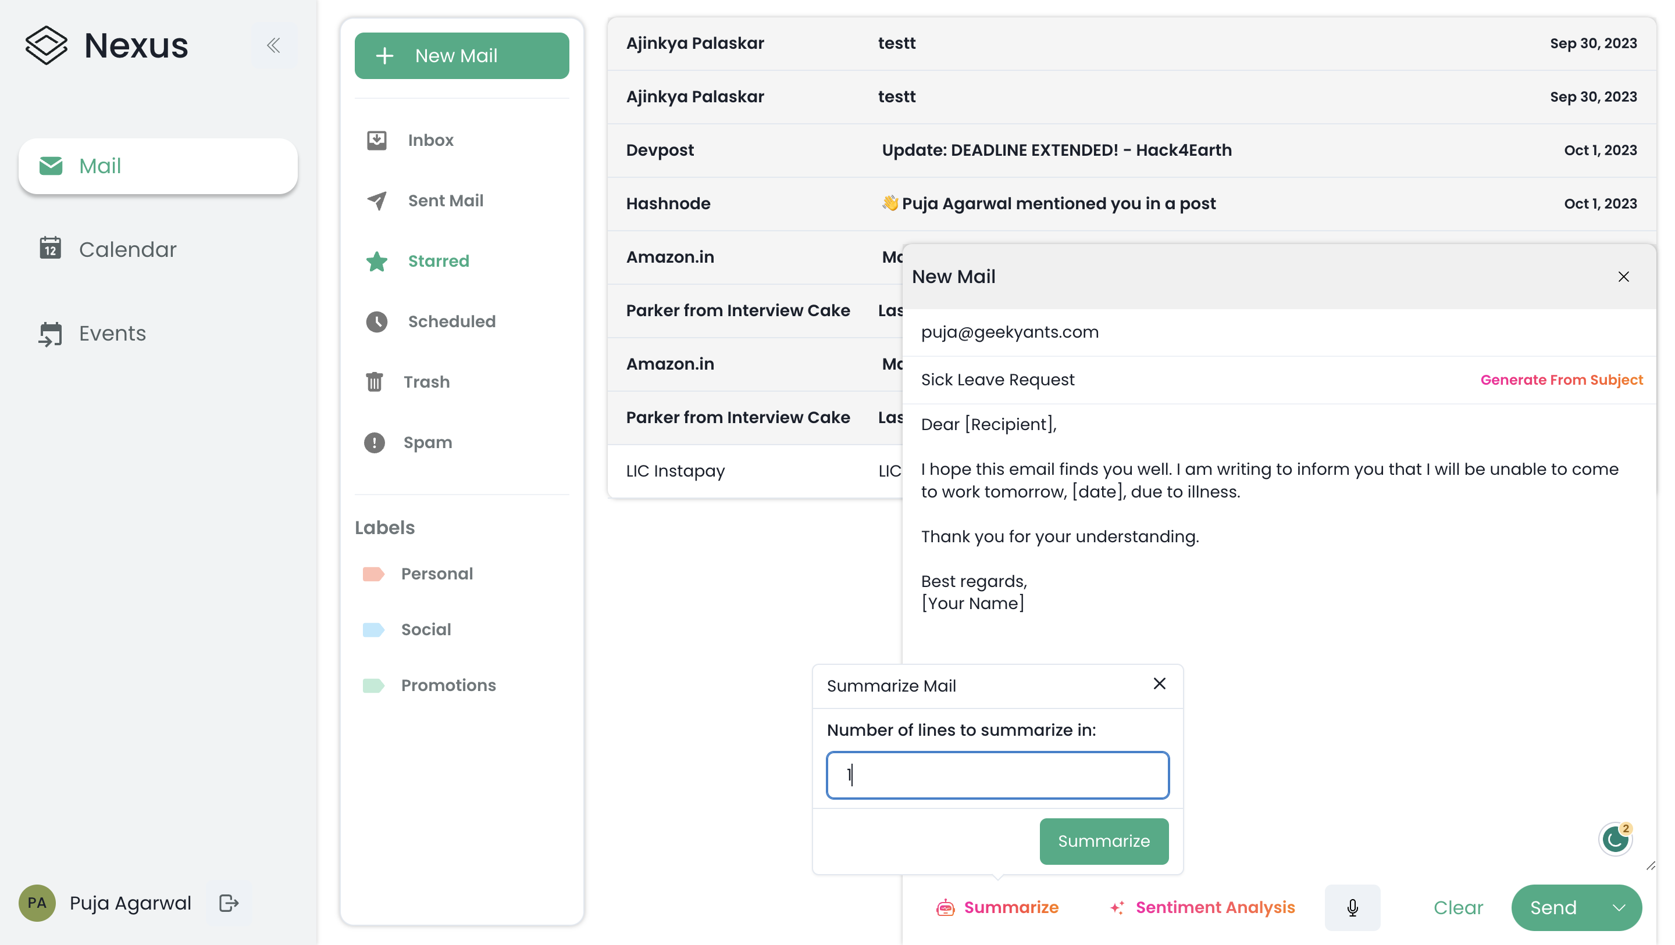Click the logout icon beside Puja Agarwal
This screenshot has height=945, width=1675.
tap(229, 903)
